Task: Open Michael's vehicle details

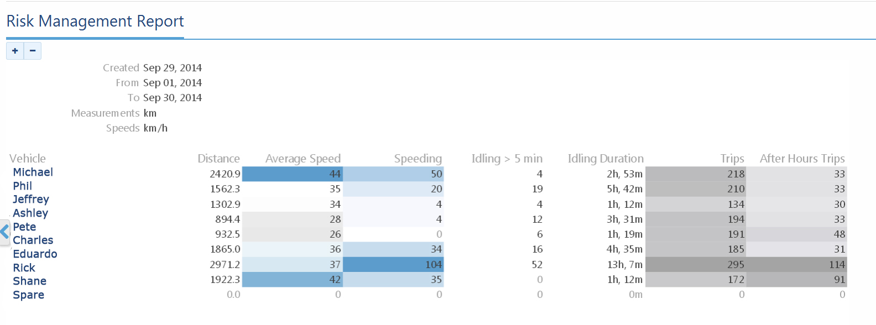Action: [33, 172]
